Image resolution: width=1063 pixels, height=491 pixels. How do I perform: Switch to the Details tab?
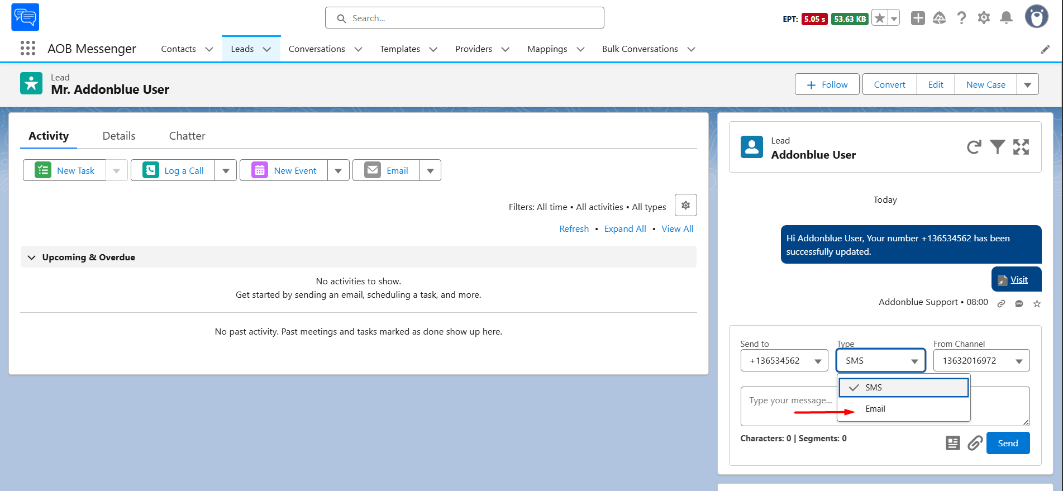[119, 136]
